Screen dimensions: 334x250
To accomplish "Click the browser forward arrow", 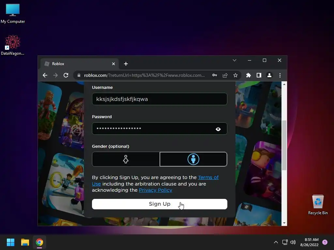I will pos(55,75).
